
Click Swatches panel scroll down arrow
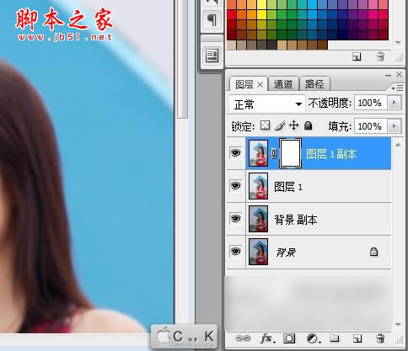point(398,43)
